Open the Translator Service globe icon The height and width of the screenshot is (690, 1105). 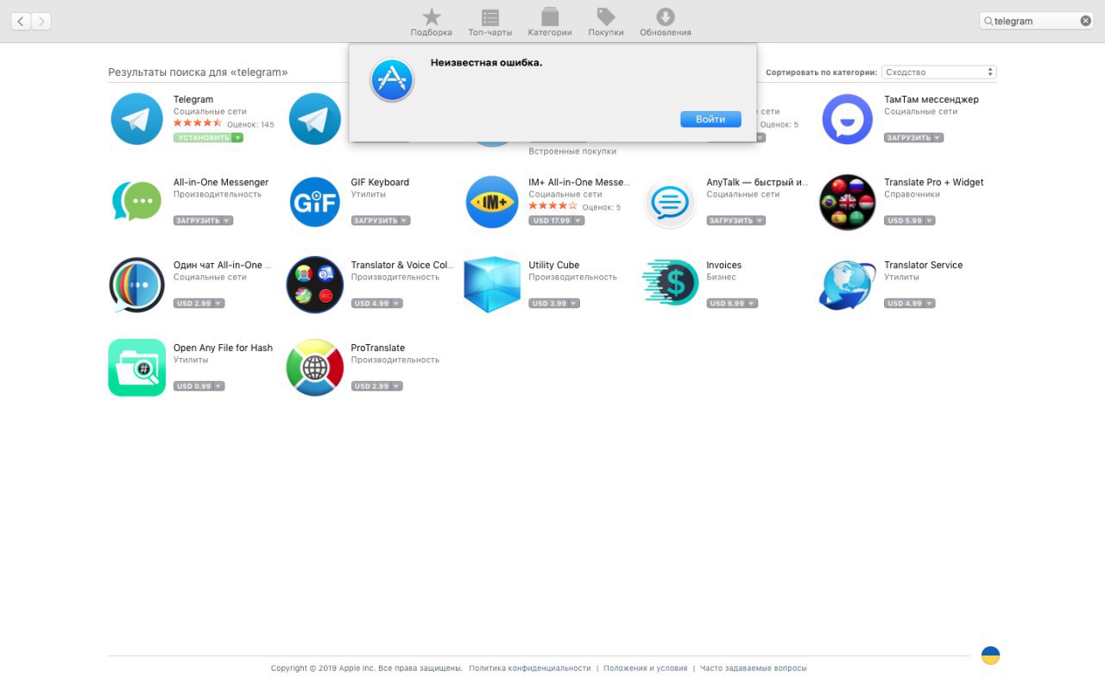click(848, 285)
